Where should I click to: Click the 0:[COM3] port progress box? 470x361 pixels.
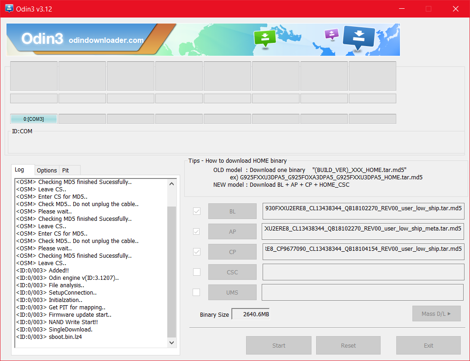(34, 119)
